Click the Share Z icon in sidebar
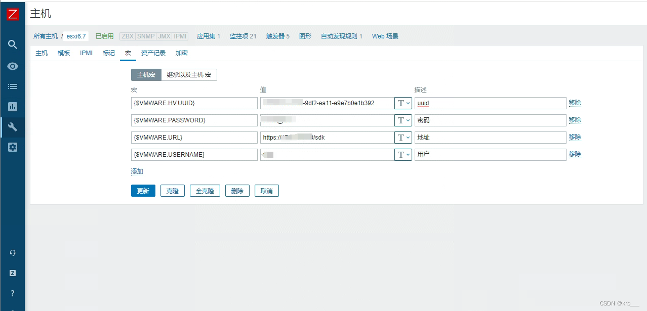The width and height of the screenshot is (647, 311). tap(13, 273)
